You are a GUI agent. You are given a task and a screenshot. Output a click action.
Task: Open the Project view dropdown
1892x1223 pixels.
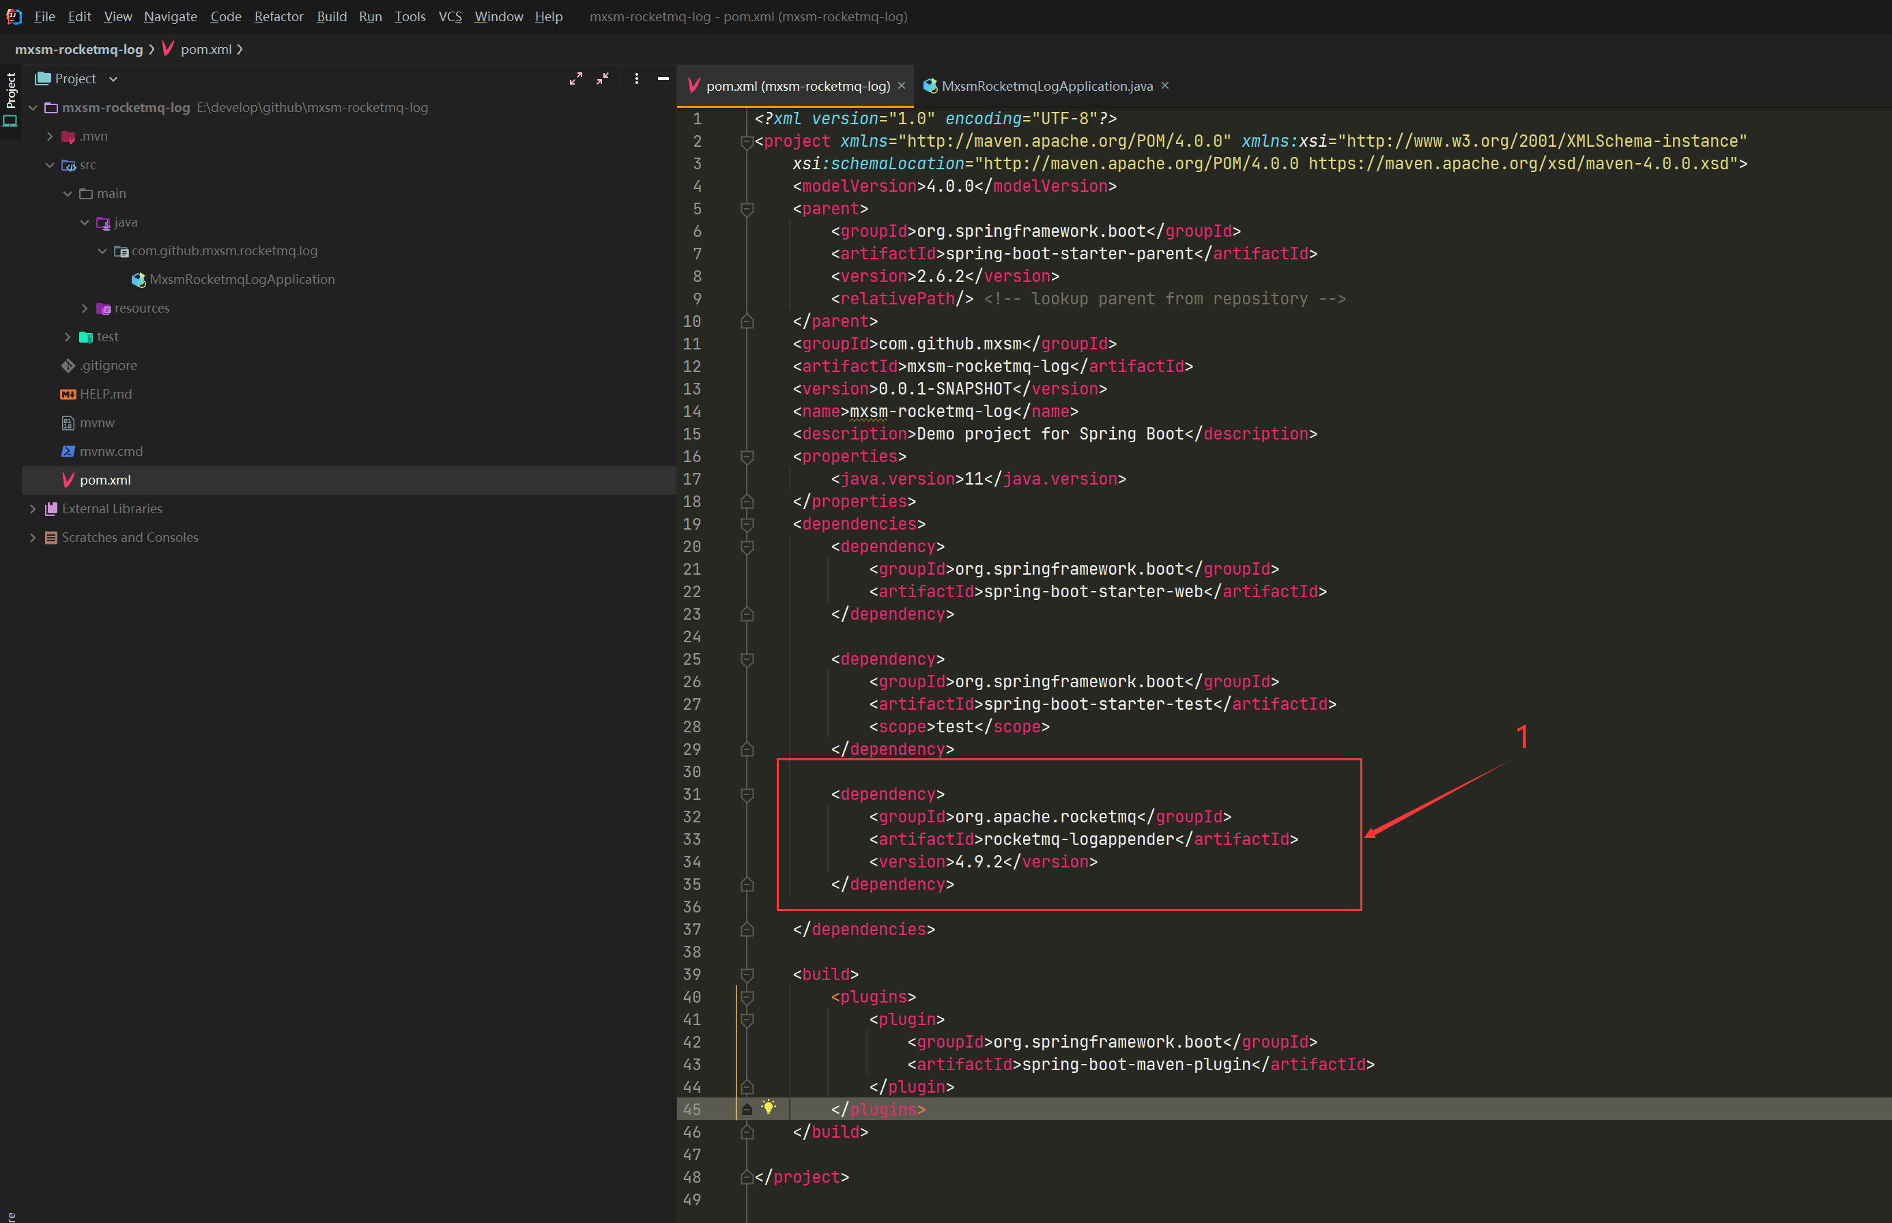(113, 78)
